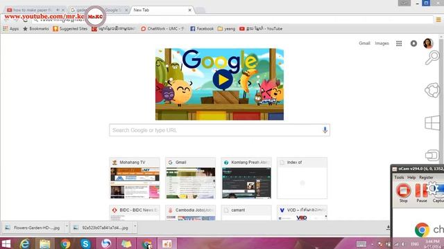Expand options for Flowers-Garden-HD download
Viewport: 444px width, 249px height.
67,226
